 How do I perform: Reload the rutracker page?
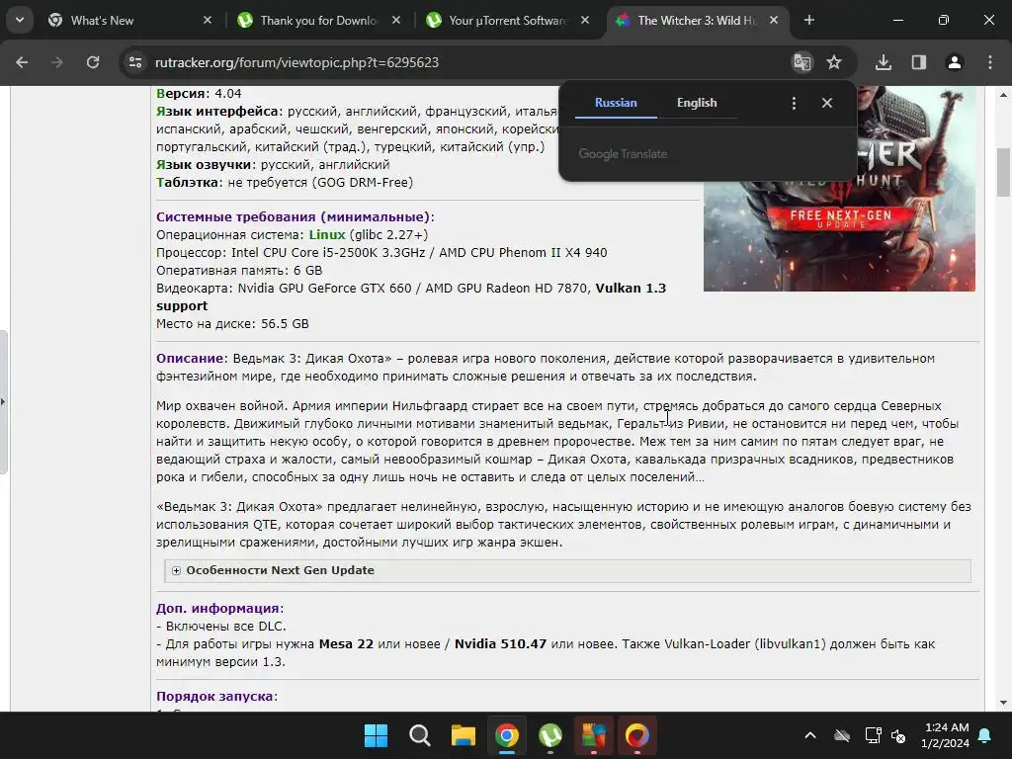tap(93, 62)
